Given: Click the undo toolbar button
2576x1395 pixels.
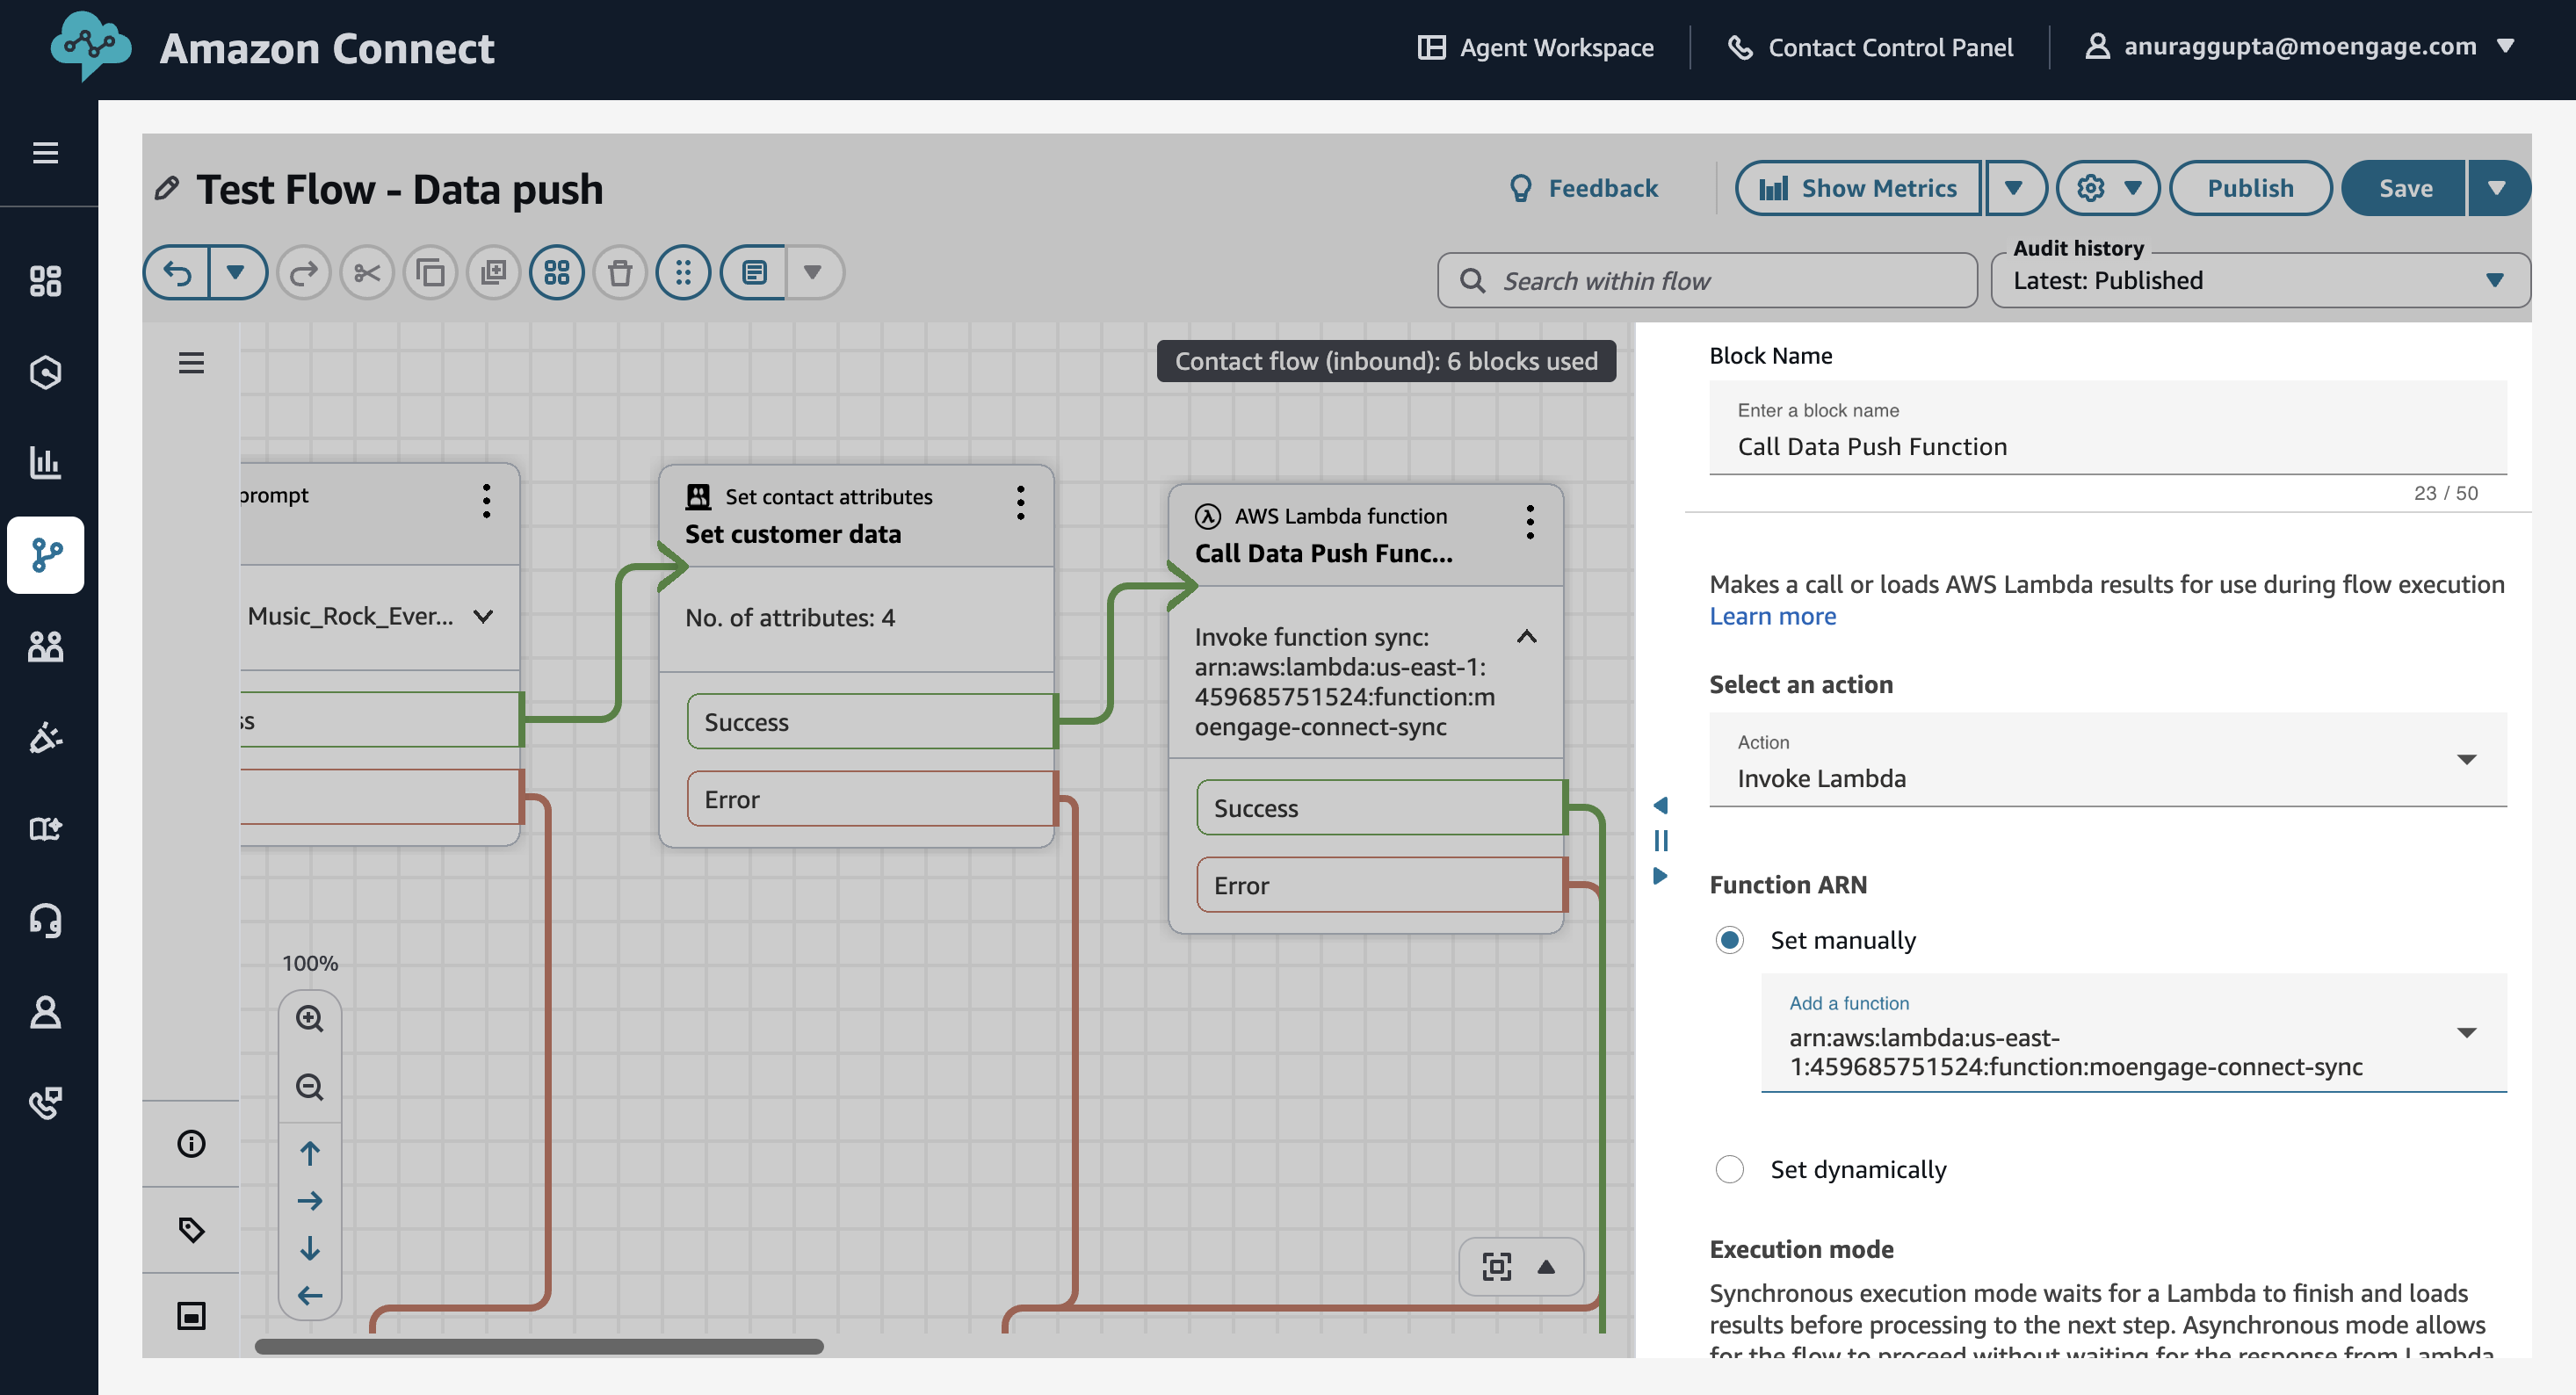Looking at the screenshot, I should (177, 273).
